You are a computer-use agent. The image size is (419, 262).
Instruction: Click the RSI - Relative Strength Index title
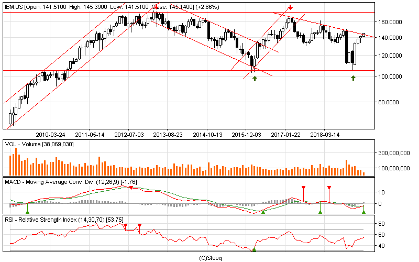[x=64, y=220]
